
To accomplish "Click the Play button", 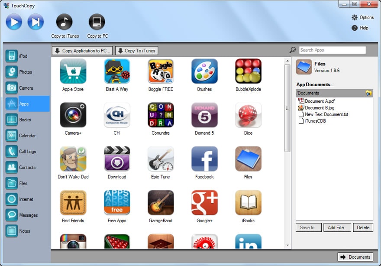I will click(14, 22).
